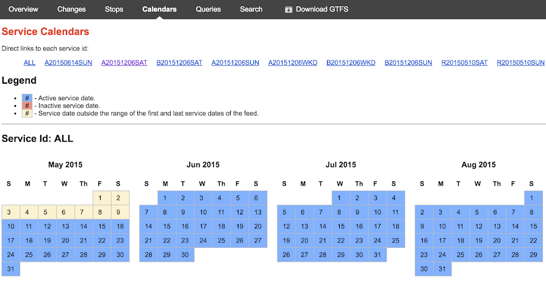Image resolution: width=546 pixels, height=292 pixels.
Task: Select August 1 in the Aug 2015 calendar
Action: click(x=533, y=198)
